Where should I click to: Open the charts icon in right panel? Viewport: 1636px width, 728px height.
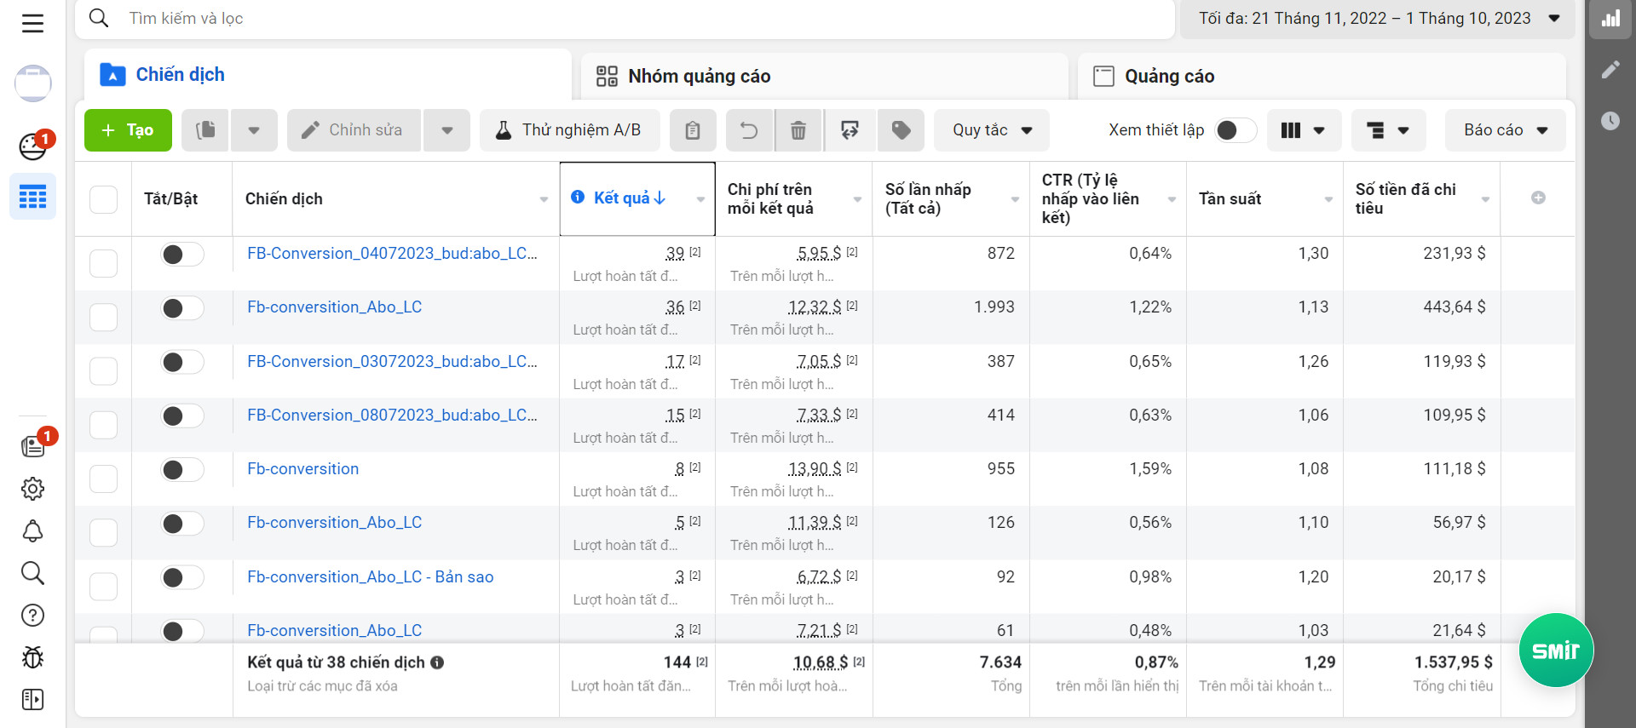[1610, 19]
